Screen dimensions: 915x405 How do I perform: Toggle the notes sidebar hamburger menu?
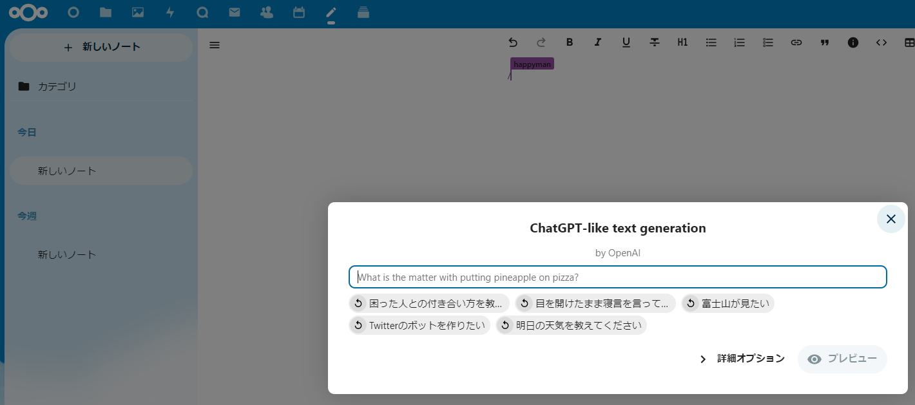click(x=215, y=45)
